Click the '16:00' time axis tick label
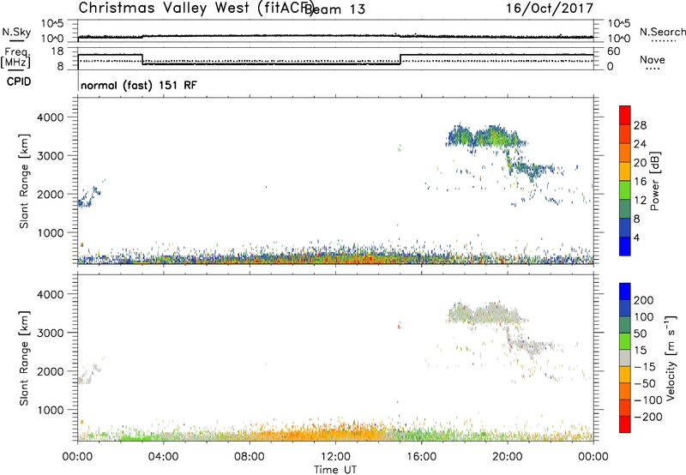This screenshot has width=686, height=475. coord(421,457)
